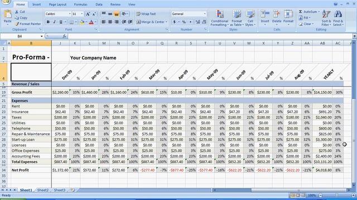Click the Insert Cells icon

pos(265,14)
